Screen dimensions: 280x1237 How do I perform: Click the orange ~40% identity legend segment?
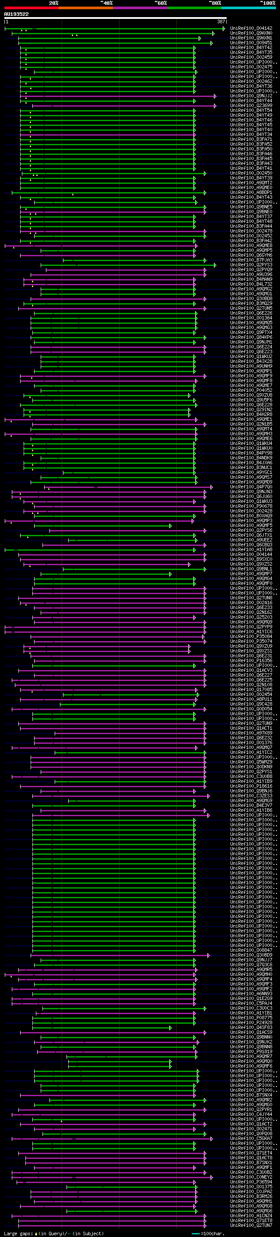(86, 8)
